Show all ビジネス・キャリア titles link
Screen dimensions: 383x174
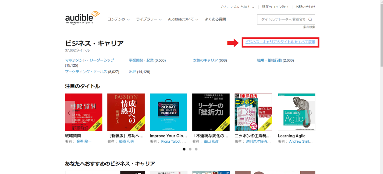click(x=280, y=42)
